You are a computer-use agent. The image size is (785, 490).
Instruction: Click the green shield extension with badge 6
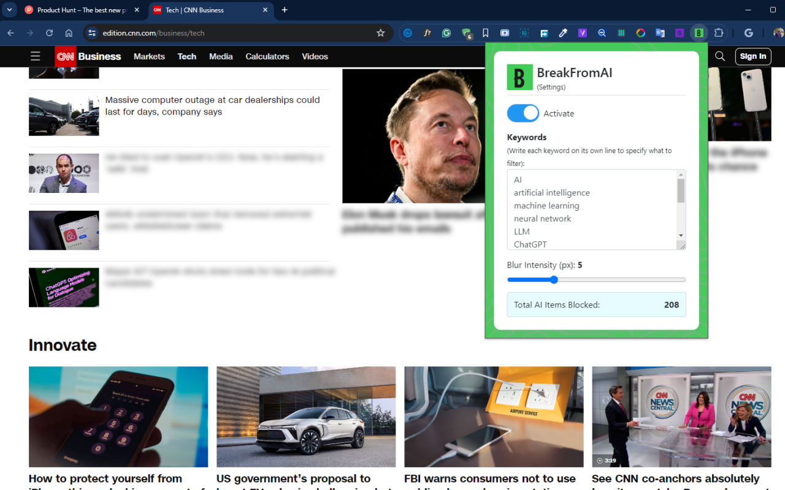tap(467, 34)
